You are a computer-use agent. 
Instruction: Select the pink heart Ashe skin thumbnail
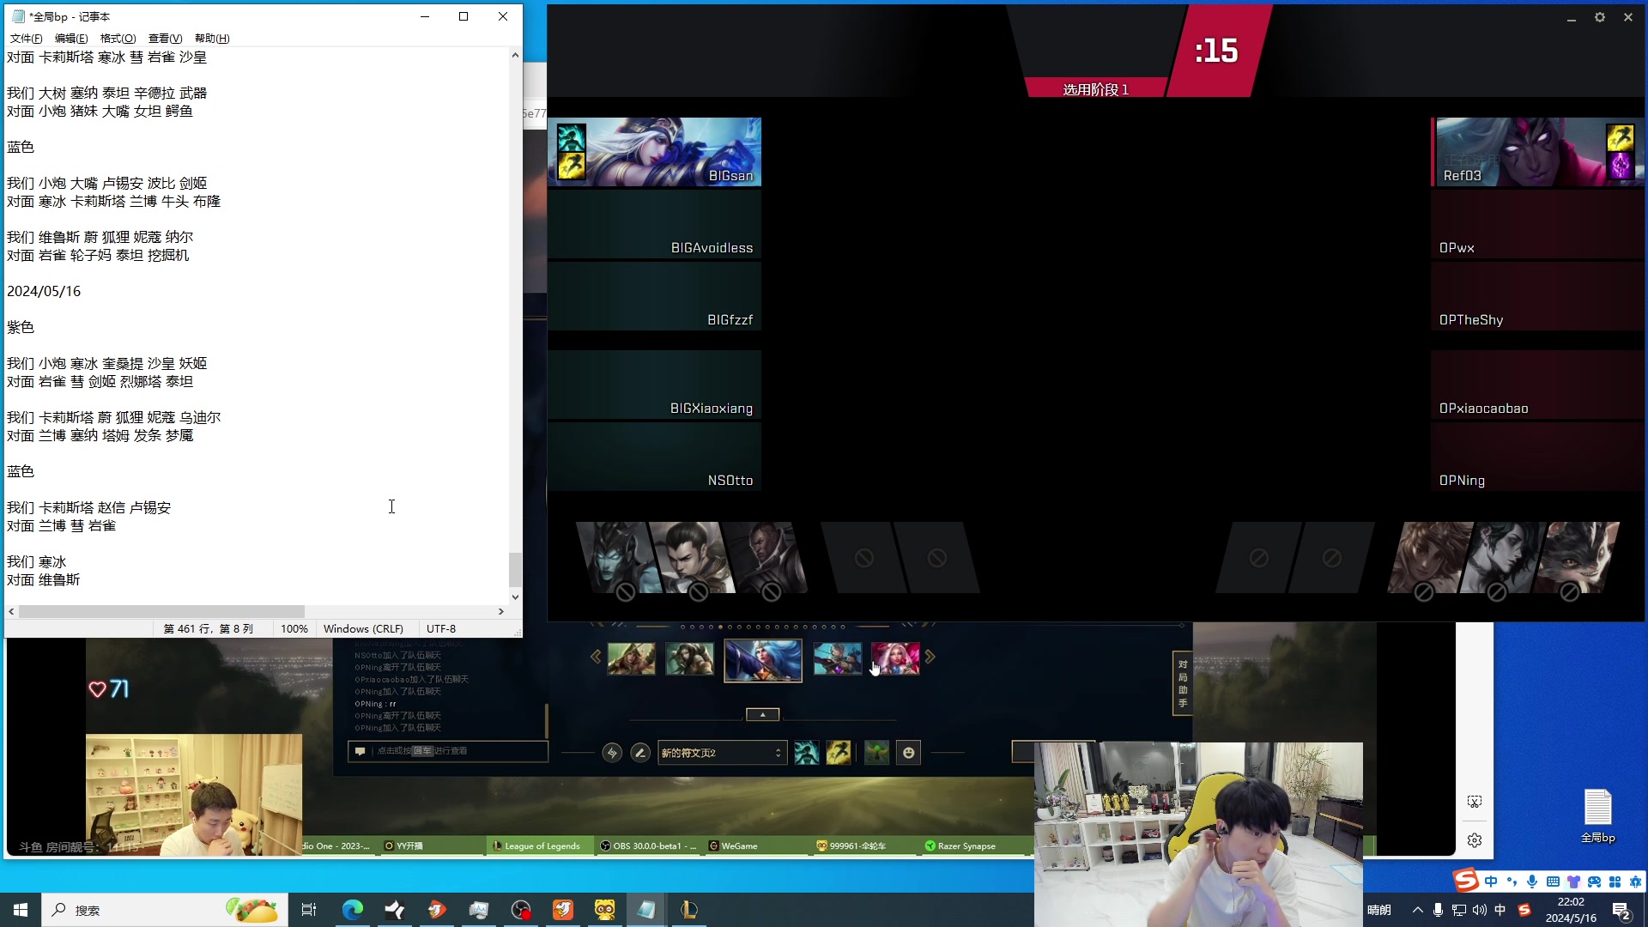[x=895, y=659]
